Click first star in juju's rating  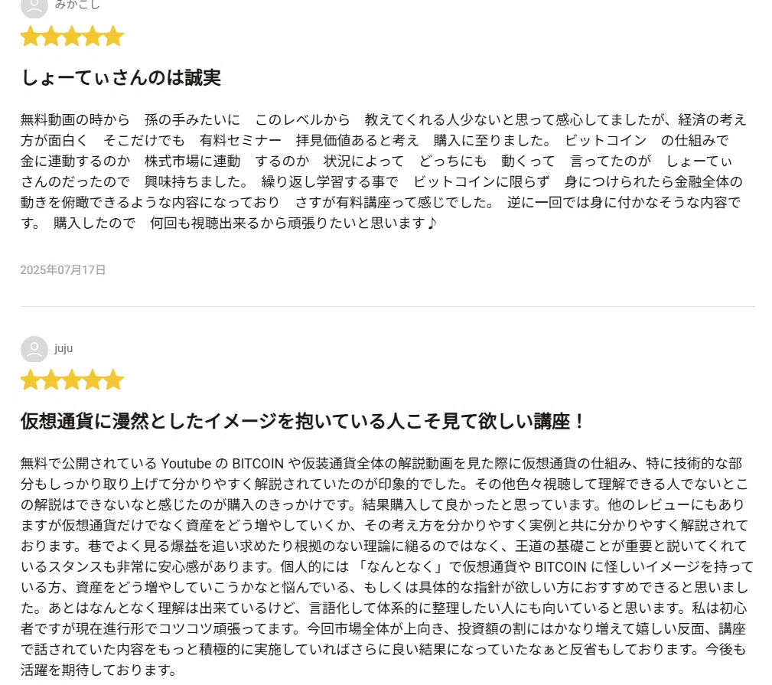[x=31, y=380]
